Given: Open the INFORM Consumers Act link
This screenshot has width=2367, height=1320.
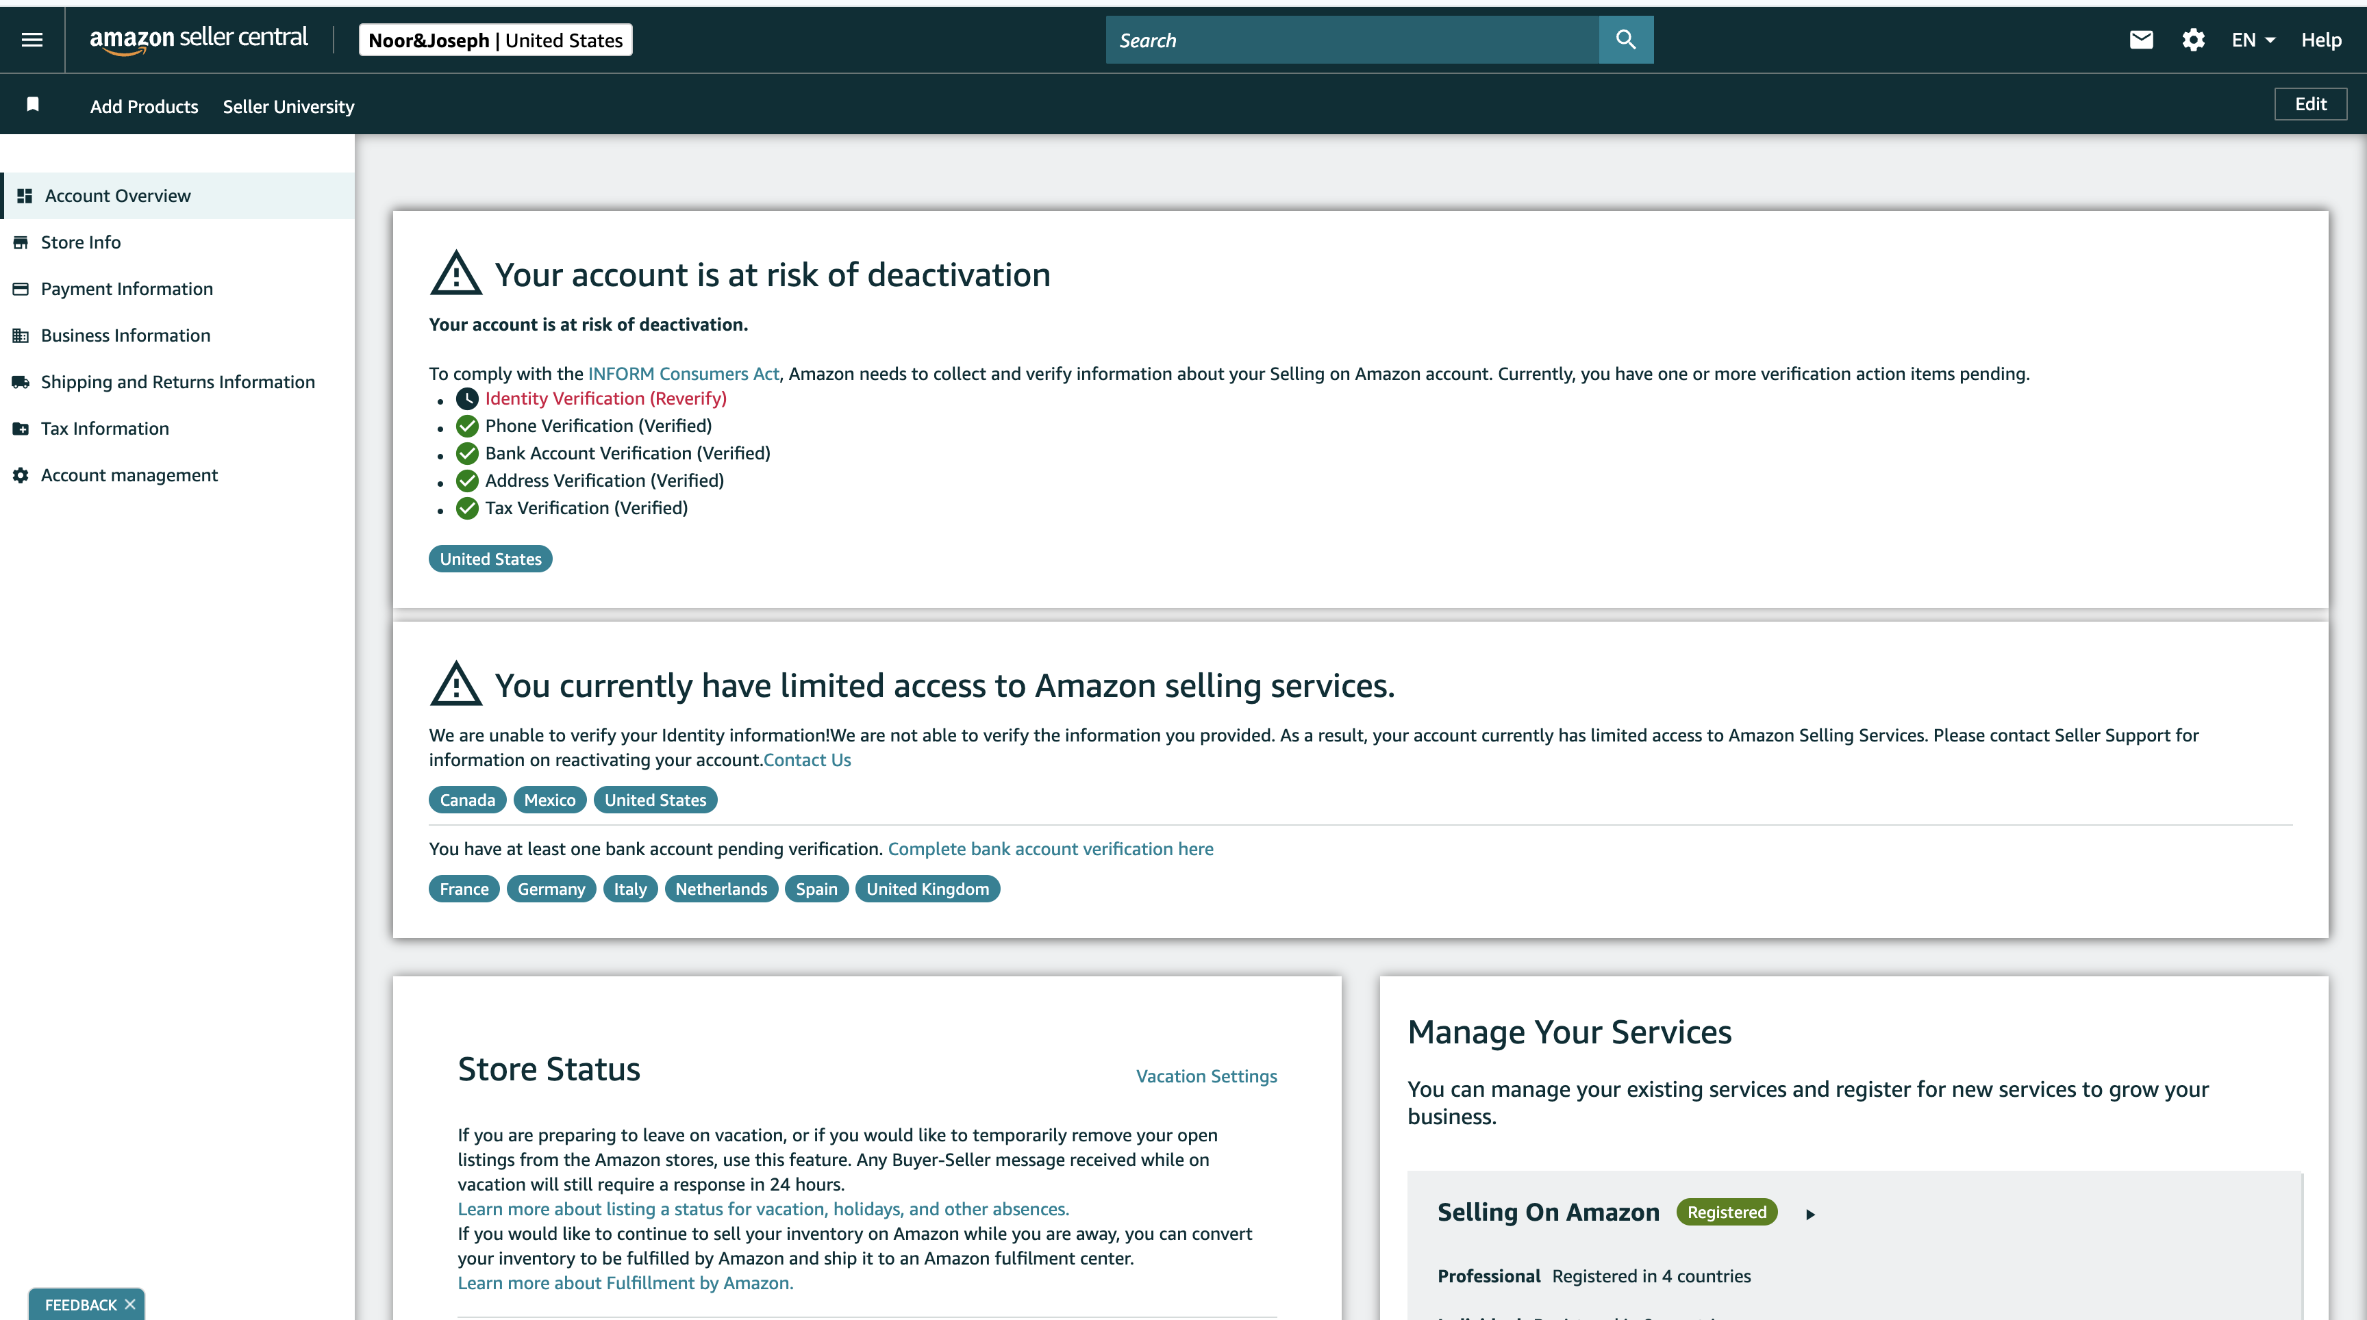Looking at the screenshot, I should [x=683, y=374].
